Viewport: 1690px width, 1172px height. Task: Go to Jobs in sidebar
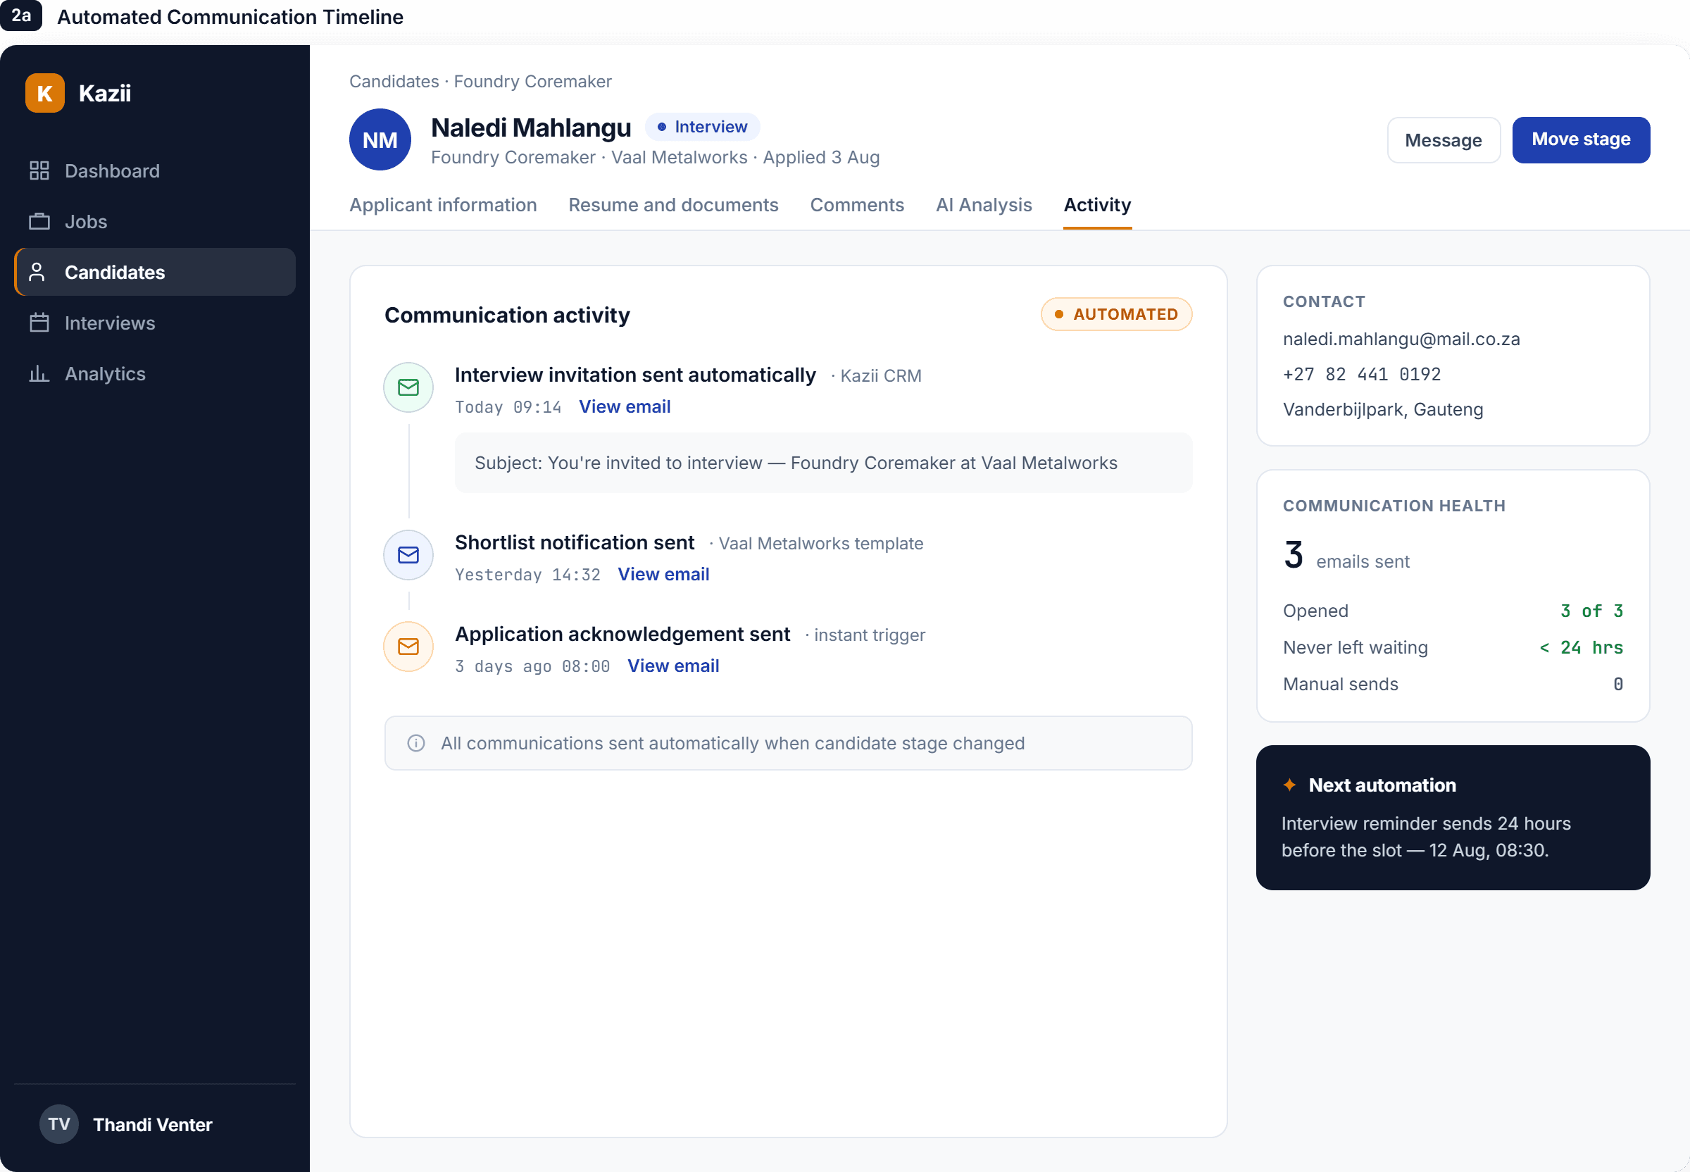pos(155,221)
